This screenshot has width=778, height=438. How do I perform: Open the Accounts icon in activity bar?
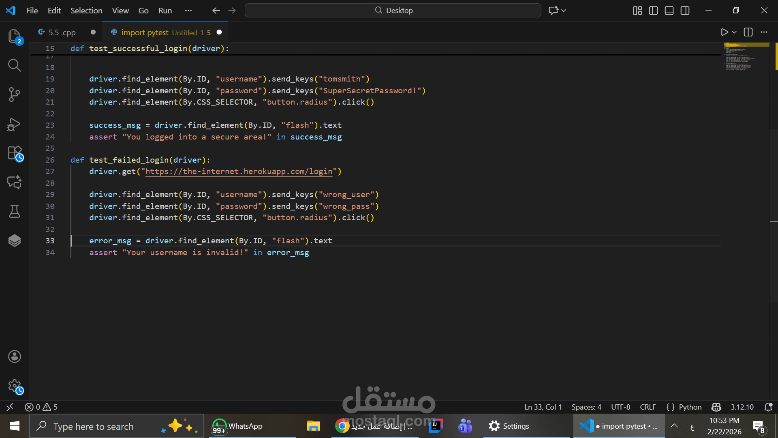tap(15, 356)
